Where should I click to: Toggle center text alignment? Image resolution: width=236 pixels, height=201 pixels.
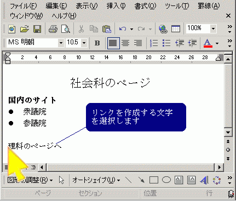[125, 43]
